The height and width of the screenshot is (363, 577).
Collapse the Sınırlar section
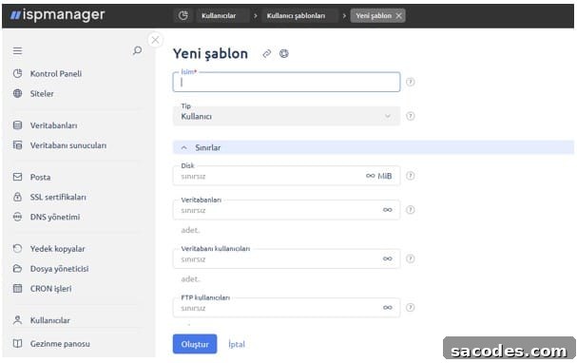[x=374, y=147]
